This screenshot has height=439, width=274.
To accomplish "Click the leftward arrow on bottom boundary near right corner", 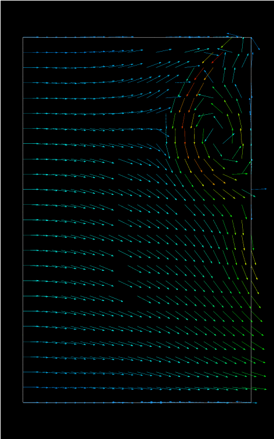I will [243, 402].
